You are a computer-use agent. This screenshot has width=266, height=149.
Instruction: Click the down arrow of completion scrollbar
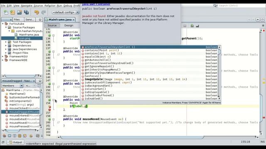pos(219,99)
